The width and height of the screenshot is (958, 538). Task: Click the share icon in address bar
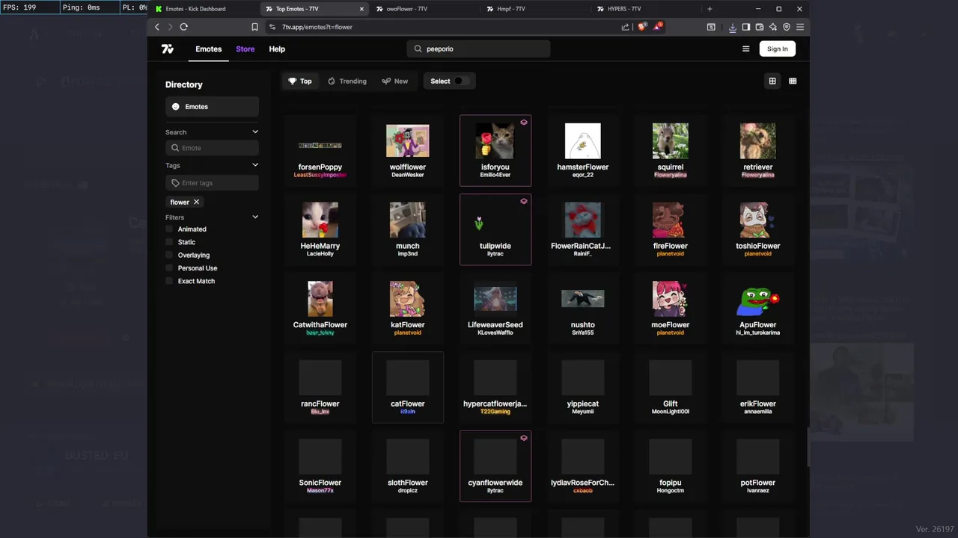tap(625, 27)
